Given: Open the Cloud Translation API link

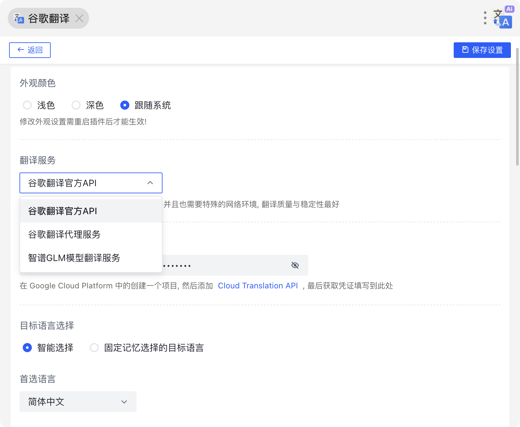Looking at the screenshot, I should pos(258,286).
